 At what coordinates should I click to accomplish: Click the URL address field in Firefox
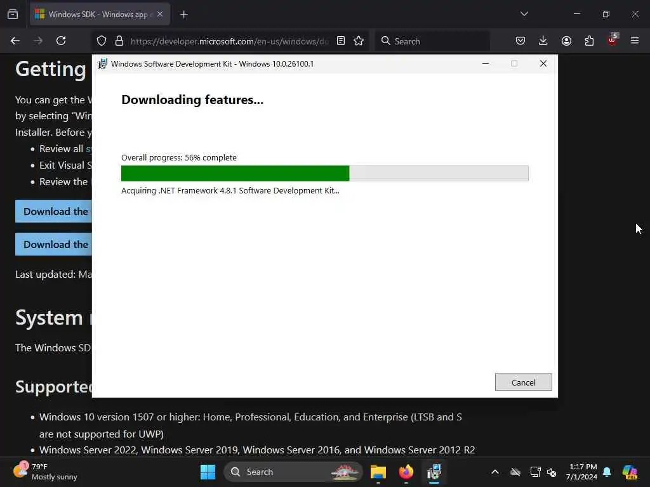[x=229, y=41]
